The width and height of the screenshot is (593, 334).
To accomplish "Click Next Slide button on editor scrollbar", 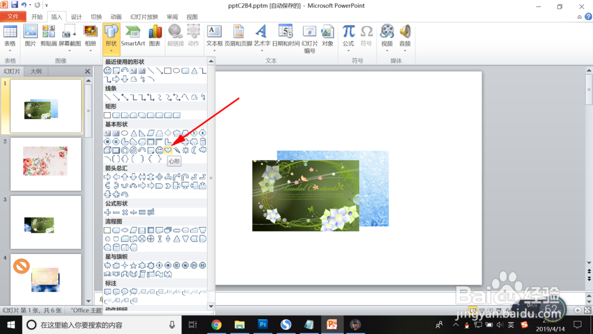I will [x=589, y=278].
